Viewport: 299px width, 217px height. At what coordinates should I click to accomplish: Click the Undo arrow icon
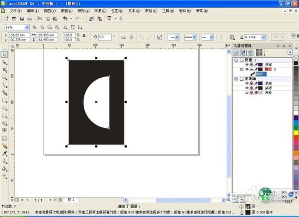tap(65, 19)
